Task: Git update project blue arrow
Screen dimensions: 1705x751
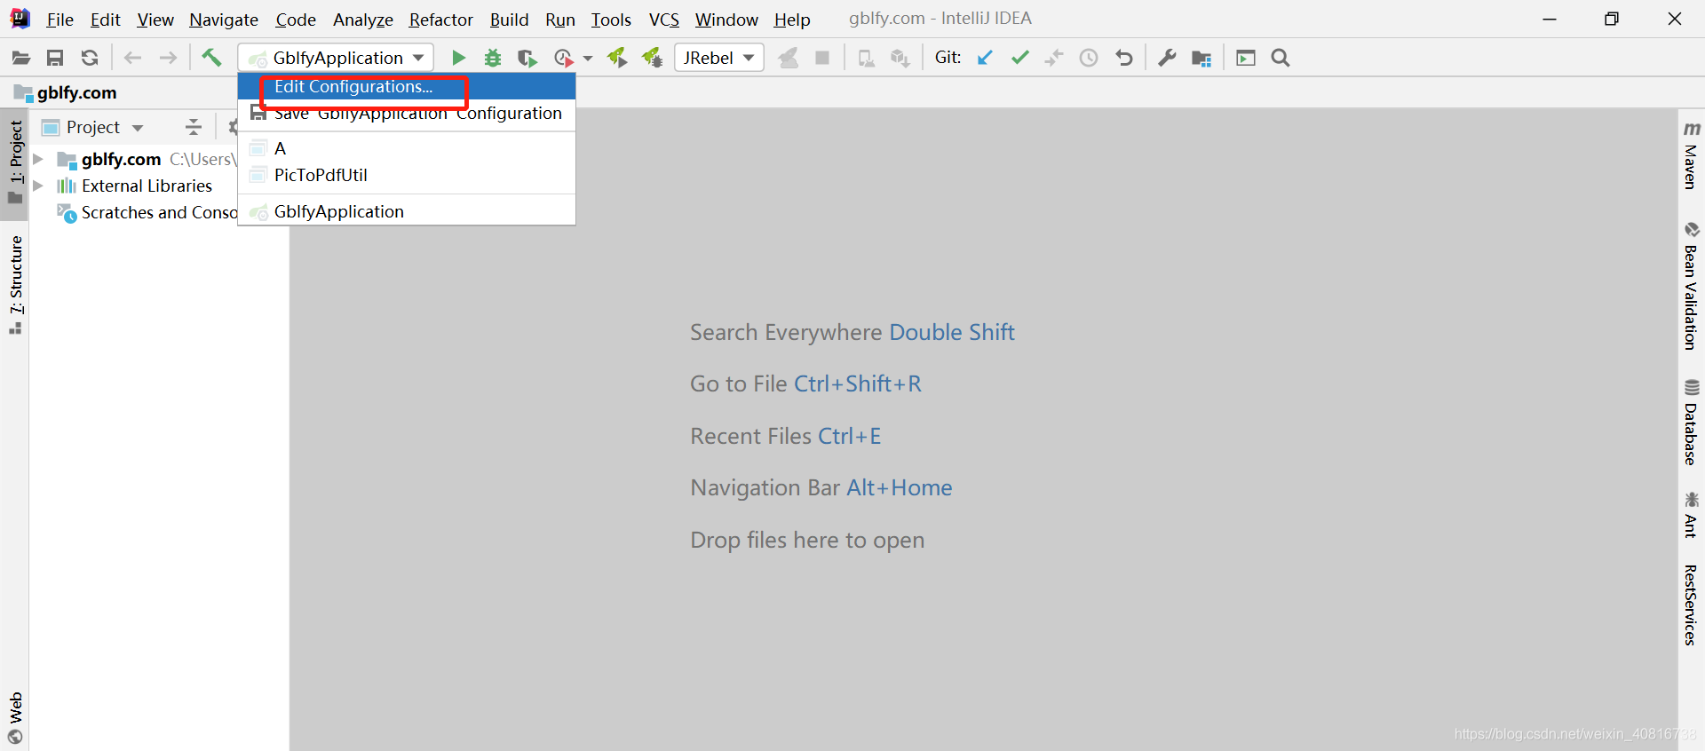Action: coord(985,58)
